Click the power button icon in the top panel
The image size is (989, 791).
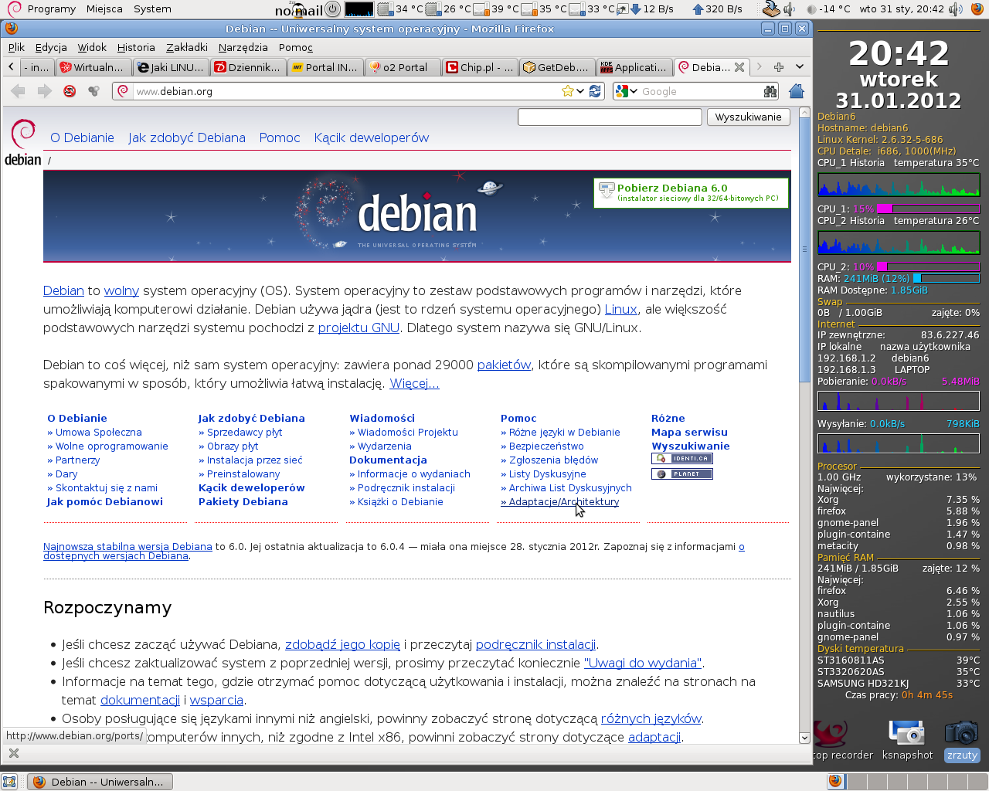(332, 9)
